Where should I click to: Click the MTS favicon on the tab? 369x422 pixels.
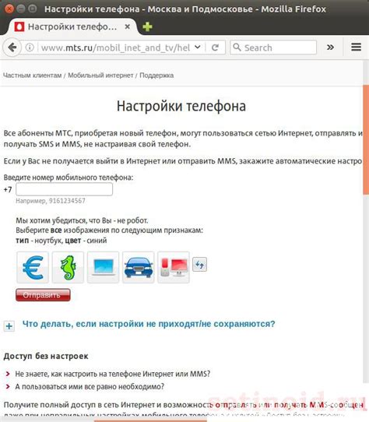point(19,26)
